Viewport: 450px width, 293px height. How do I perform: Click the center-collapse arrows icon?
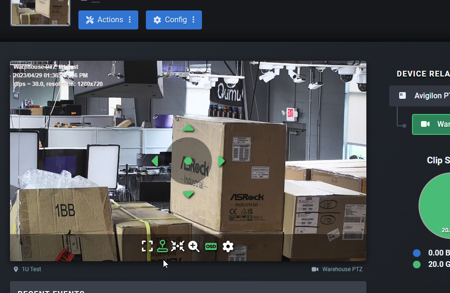click(178, 246)
